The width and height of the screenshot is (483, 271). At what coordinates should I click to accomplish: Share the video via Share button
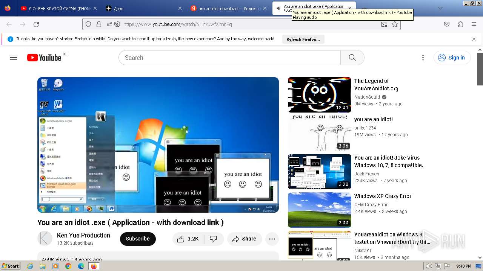pos(244,239)
